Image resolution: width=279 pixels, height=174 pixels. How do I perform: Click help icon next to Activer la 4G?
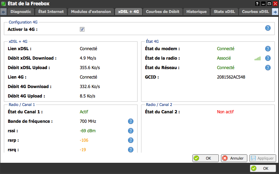tap(268, 28)
